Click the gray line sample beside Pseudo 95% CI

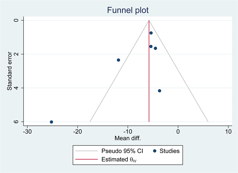[x=86, y=151]
